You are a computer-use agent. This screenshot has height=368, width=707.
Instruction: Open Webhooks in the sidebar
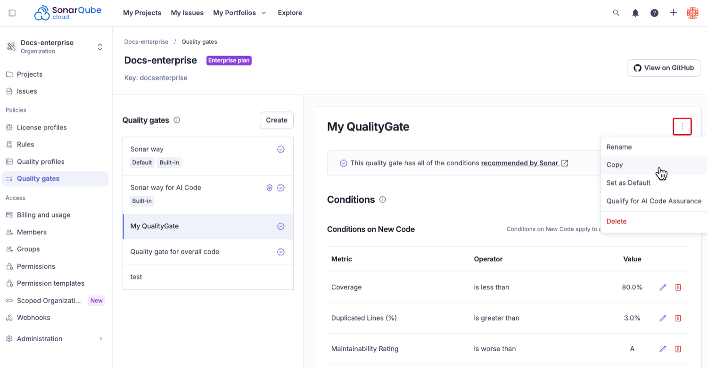click(x=56, y=318)
